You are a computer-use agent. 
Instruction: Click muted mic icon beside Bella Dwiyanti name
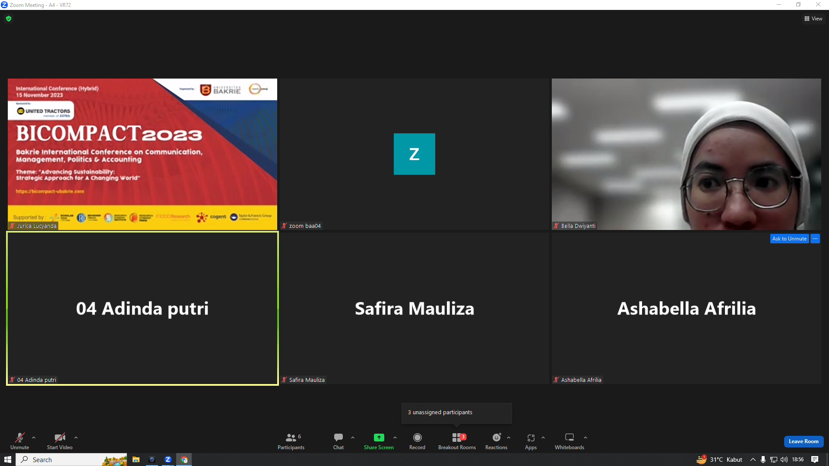click(556, 226)
